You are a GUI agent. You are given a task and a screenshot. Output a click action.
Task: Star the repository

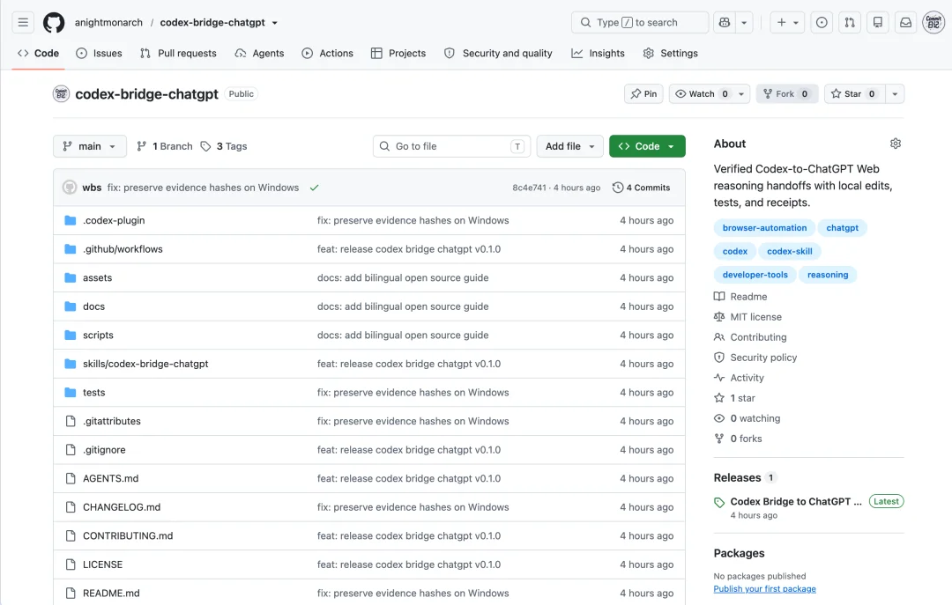click(853, 94)
